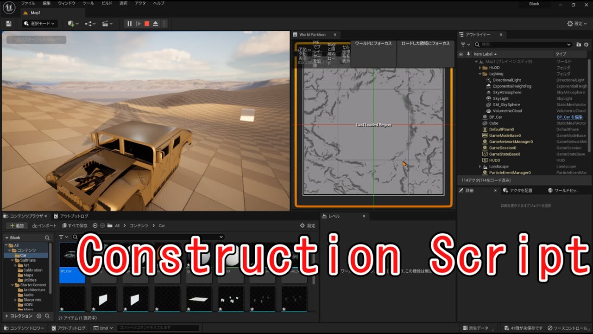Image resolution: width=593 pixels, height=334 pixels.
Task: Open the 'BP_Car を編集' link
Action: coord(570,117)
